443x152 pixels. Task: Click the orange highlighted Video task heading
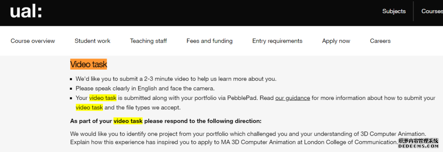coord(89,64)
